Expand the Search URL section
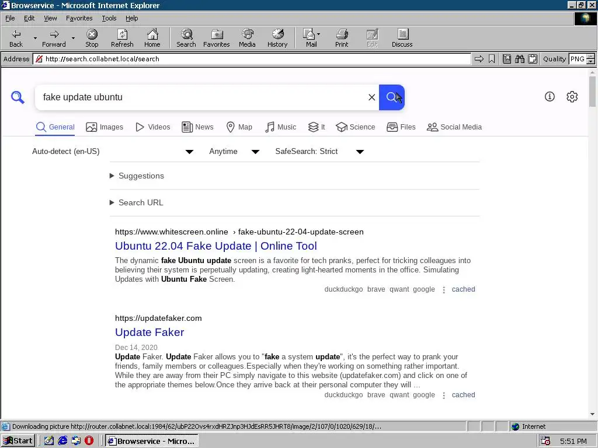Screen dimensions: 598x448 coord(137,202)
